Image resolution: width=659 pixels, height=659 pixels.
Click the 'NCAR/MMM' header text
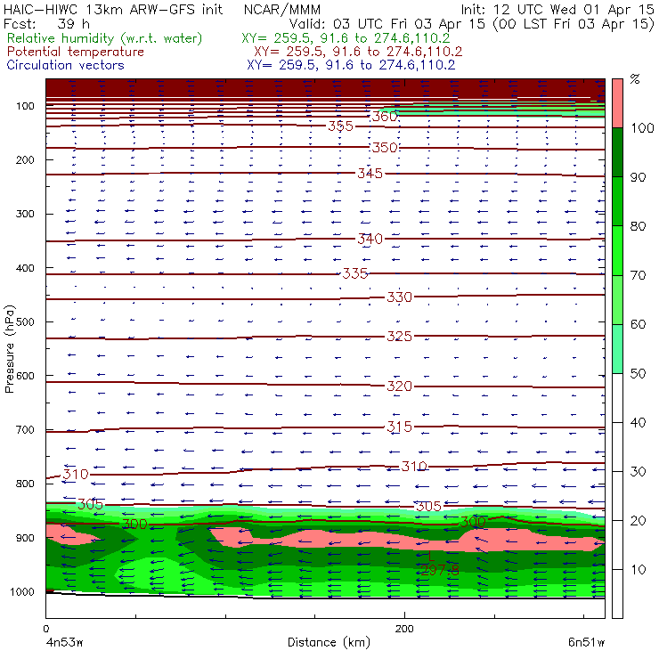282,10
